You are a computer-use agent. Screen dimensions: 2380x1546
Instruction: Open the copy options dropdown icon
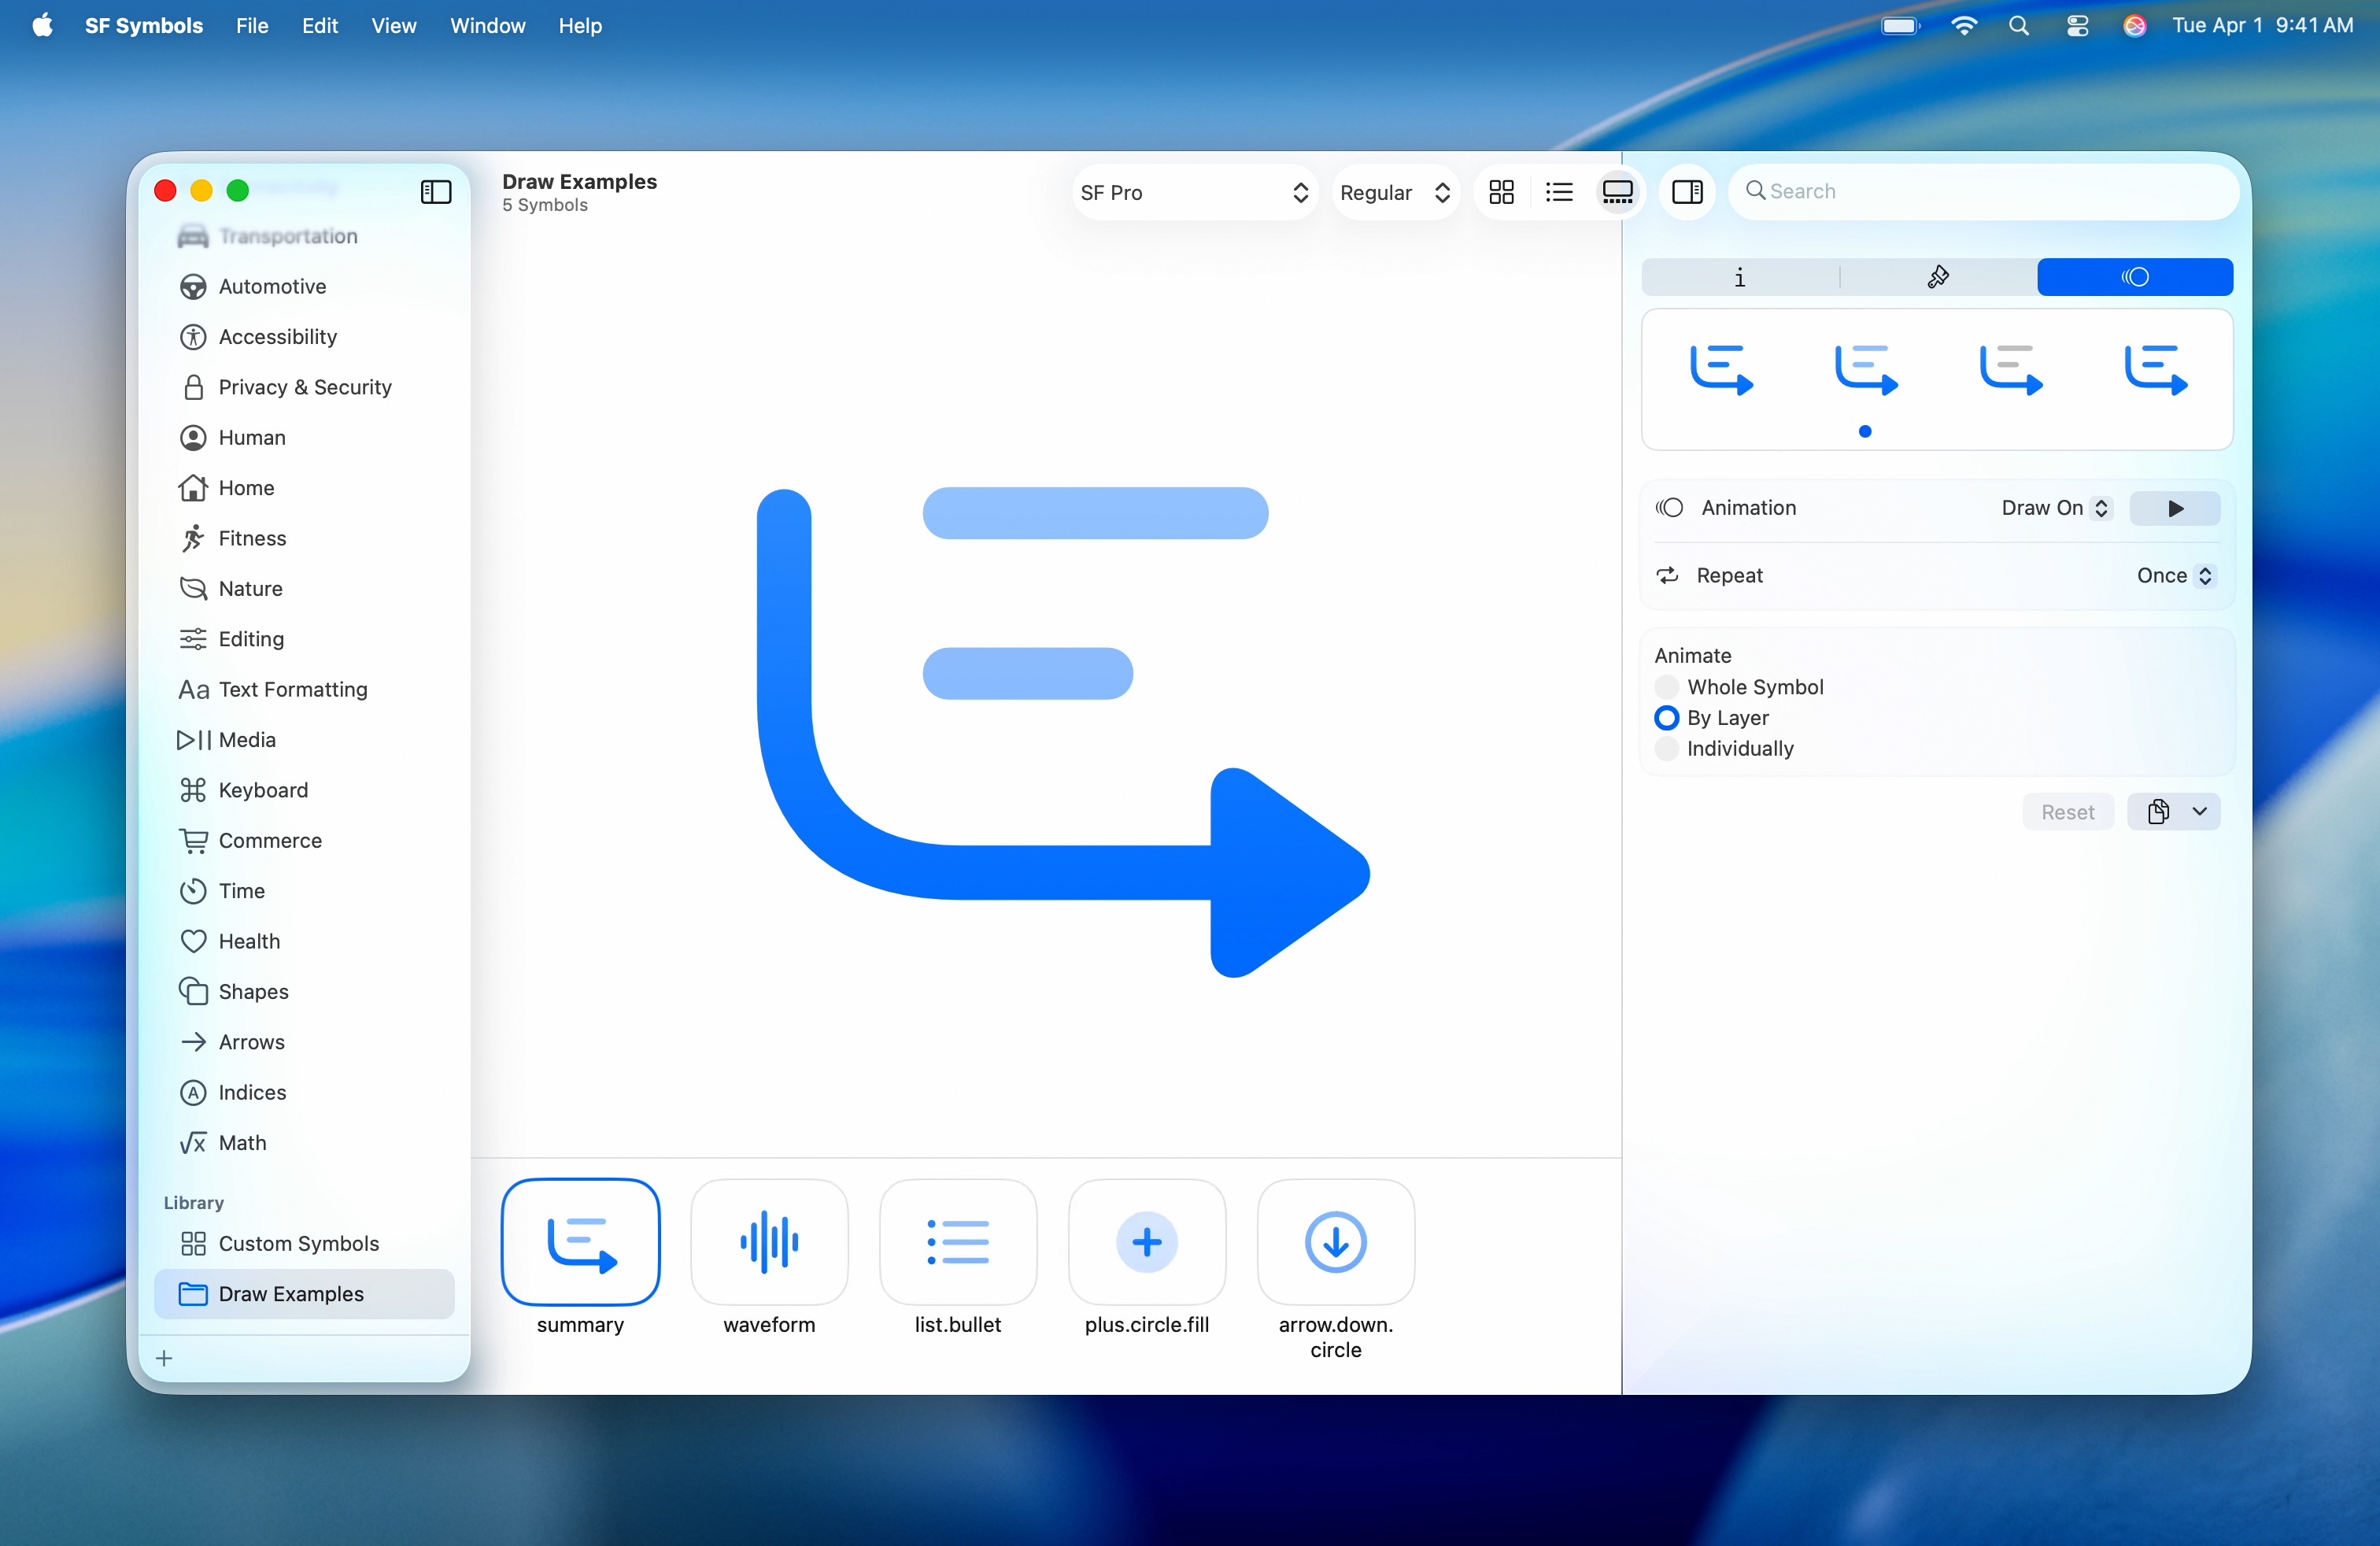tap(2199, 812)
